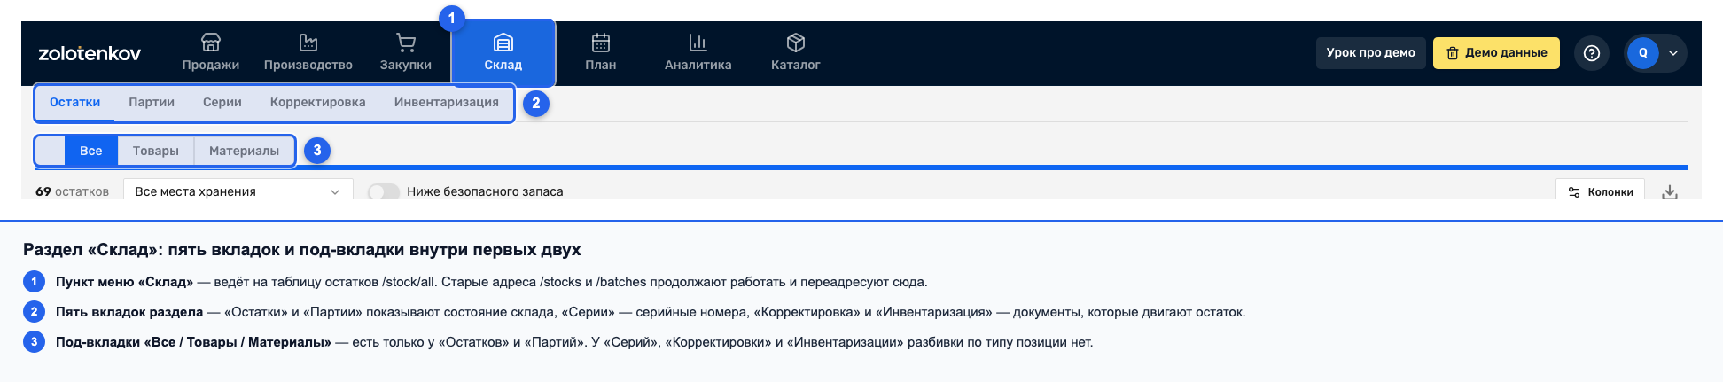Click the Демо данные button
The width and height of the screenshot is (1723, 382).
point(1496,53)
